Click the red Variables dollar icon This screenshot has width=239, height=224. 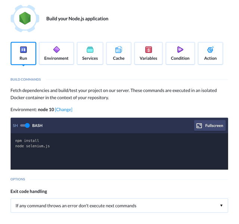pyautogui.click(x=149, y=50)
